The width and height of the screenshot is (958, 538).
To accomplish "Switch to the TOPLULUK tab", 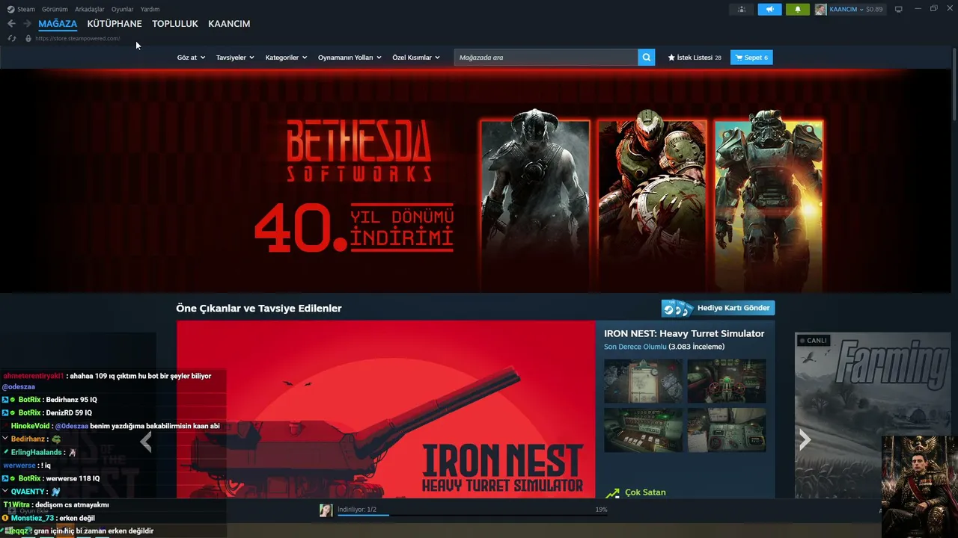I will pos(175,24).
